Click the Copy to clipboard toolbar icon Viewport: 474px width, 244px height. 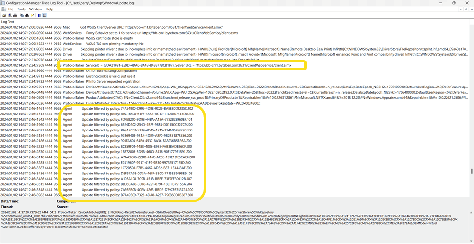pyautogui.click(x=22, y=15)
